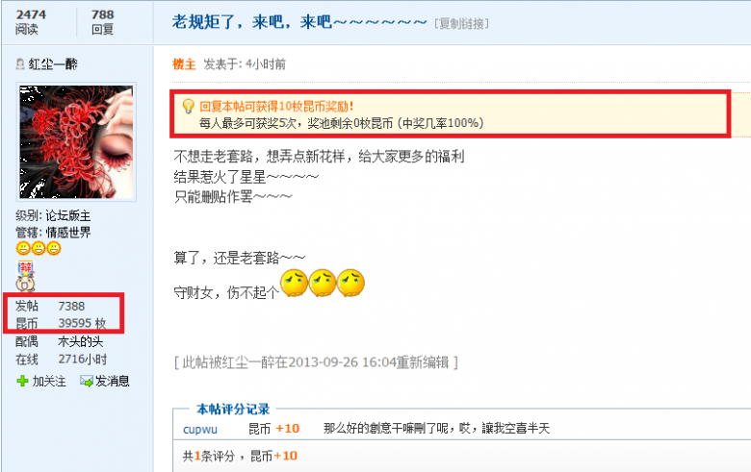Open the 情感世界 forum section link
This screenshot has width=751, height=472.
68,233
